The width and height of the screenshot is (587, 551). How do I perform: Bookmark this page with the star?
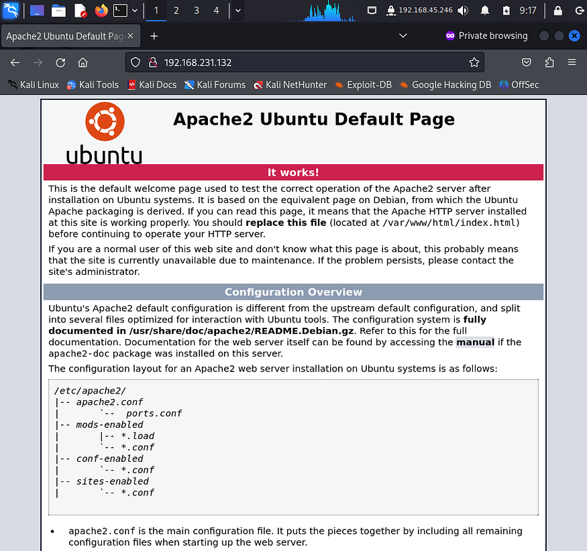click(474, 62)
